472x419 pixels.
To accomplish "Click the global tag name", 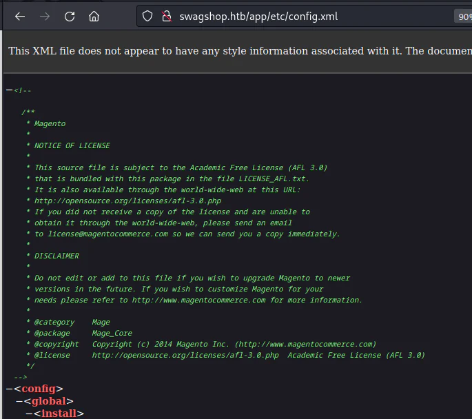I will point(49,401).
